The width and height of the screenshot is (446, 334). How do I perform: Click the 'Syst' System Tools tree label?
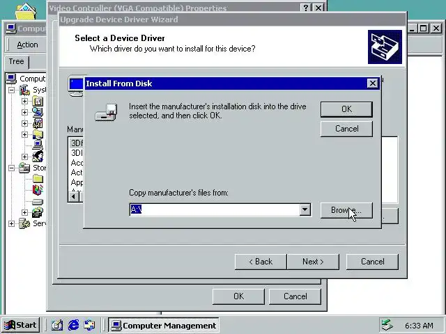[x=39, y=90]
